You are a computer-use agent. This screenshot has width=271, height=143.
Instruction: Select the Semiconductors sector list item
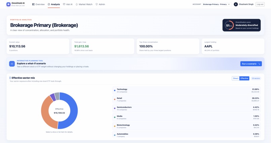coord(187,109)
